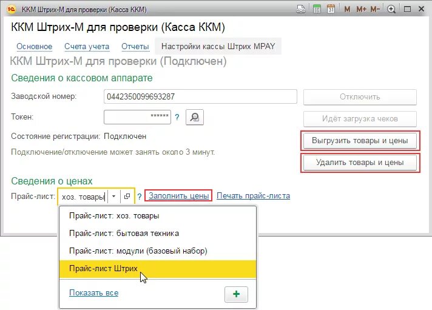
Task: Open the calculator icon in title bar
Action: [x=317, y=9]
